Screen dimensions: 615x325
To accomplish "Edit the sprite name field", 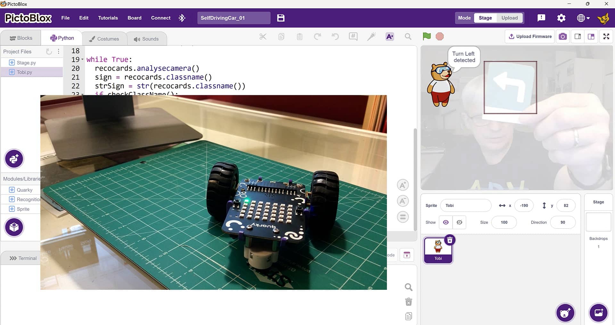I will point(466,205).
